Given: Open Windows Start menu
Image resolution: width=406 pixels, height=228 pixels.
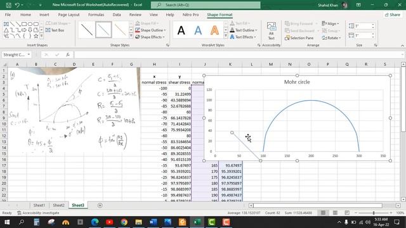Looking at the screenshot, I should (7, 222).
